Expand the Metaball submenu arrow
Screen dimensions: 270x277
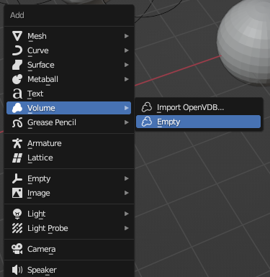click(127, 79)
